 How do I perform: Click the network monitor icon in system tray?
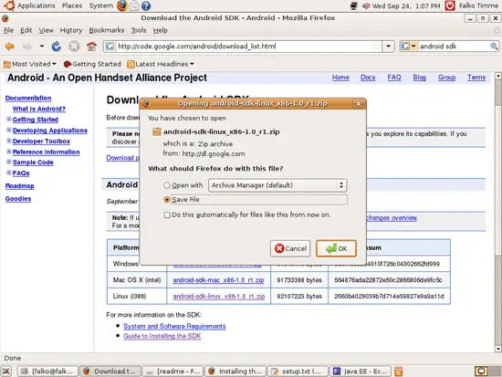click(354, 5)
